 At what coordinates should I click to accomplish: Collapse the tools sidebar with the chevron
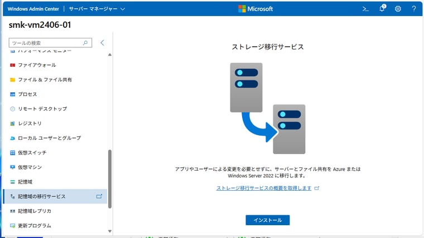point(102,43)
